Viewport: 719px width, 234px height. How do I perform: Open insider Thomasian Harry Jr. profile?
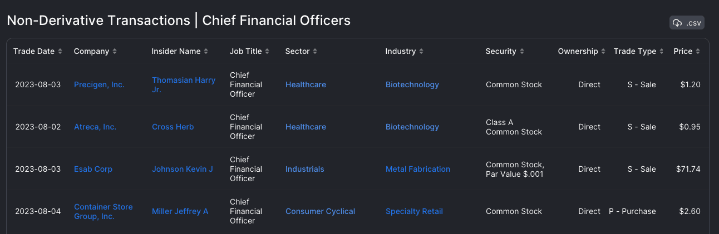pos(184,84)
